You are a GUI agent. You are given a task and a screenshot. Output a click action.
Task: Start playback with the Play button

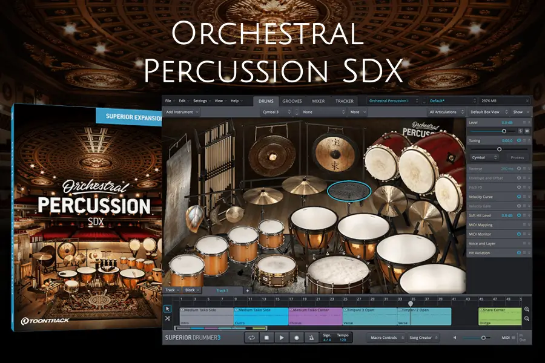point(282,338)
